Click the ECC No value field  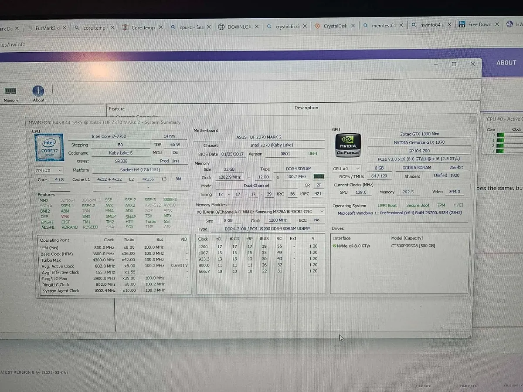coord(317,220)
